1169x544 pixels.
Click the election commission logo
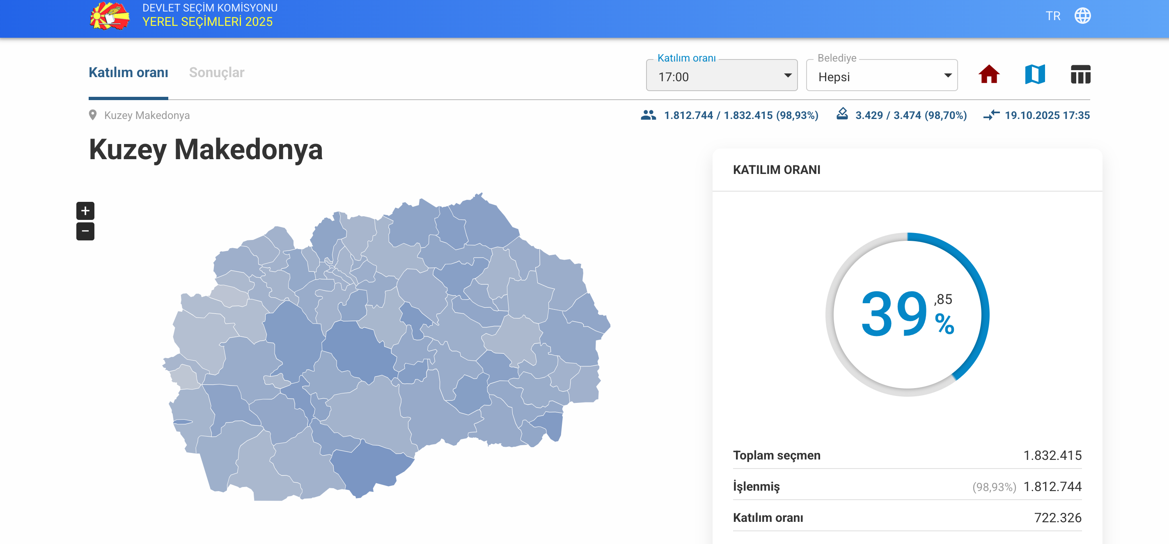point(109,16)
